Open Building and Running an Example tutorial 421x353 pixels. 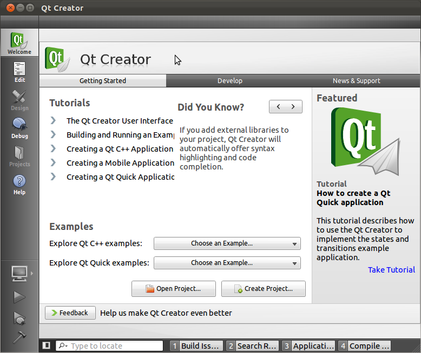(x=121, y=135)
